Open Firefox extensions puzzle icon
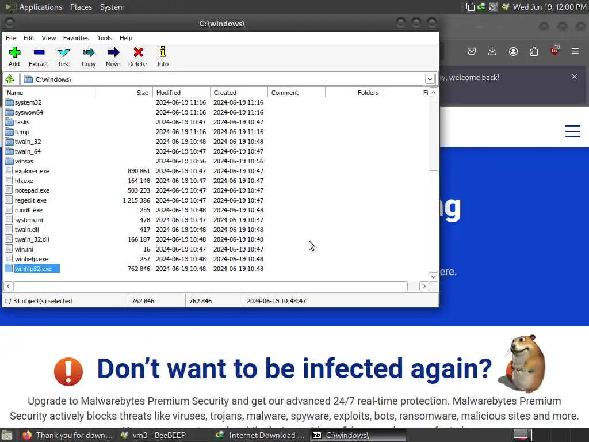 534,51
